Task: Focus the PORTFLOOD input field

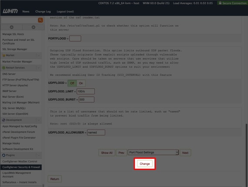Action: tap(75, 39)
